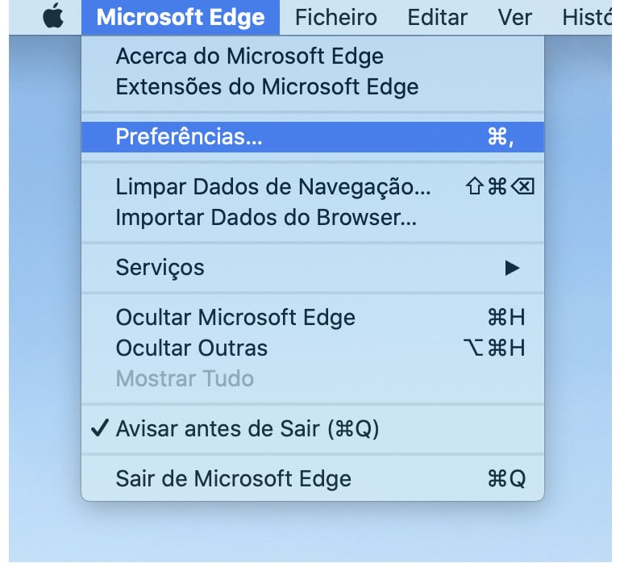The height and width of the screenshot is (563, 624).
Task: Open the Ver menu
Action: (x=514, y=18)
